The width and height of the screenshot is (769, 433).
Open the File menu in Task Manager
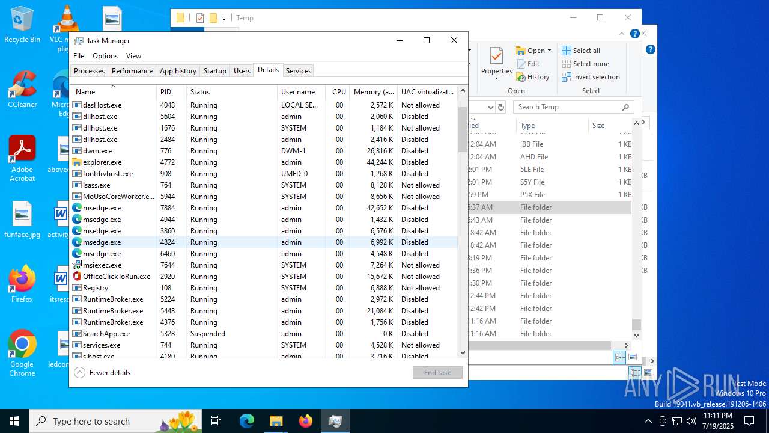coord(79,56)
